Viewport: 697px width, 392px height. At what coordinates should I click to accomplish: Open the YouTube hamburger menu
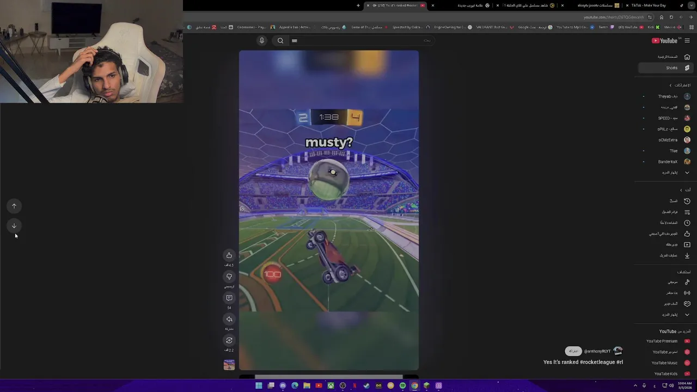(x=687, y=40)
